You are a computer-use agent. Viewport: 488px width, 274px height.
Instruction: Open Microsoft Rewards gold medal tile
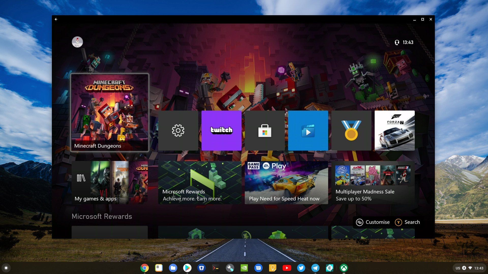(351, 130)
